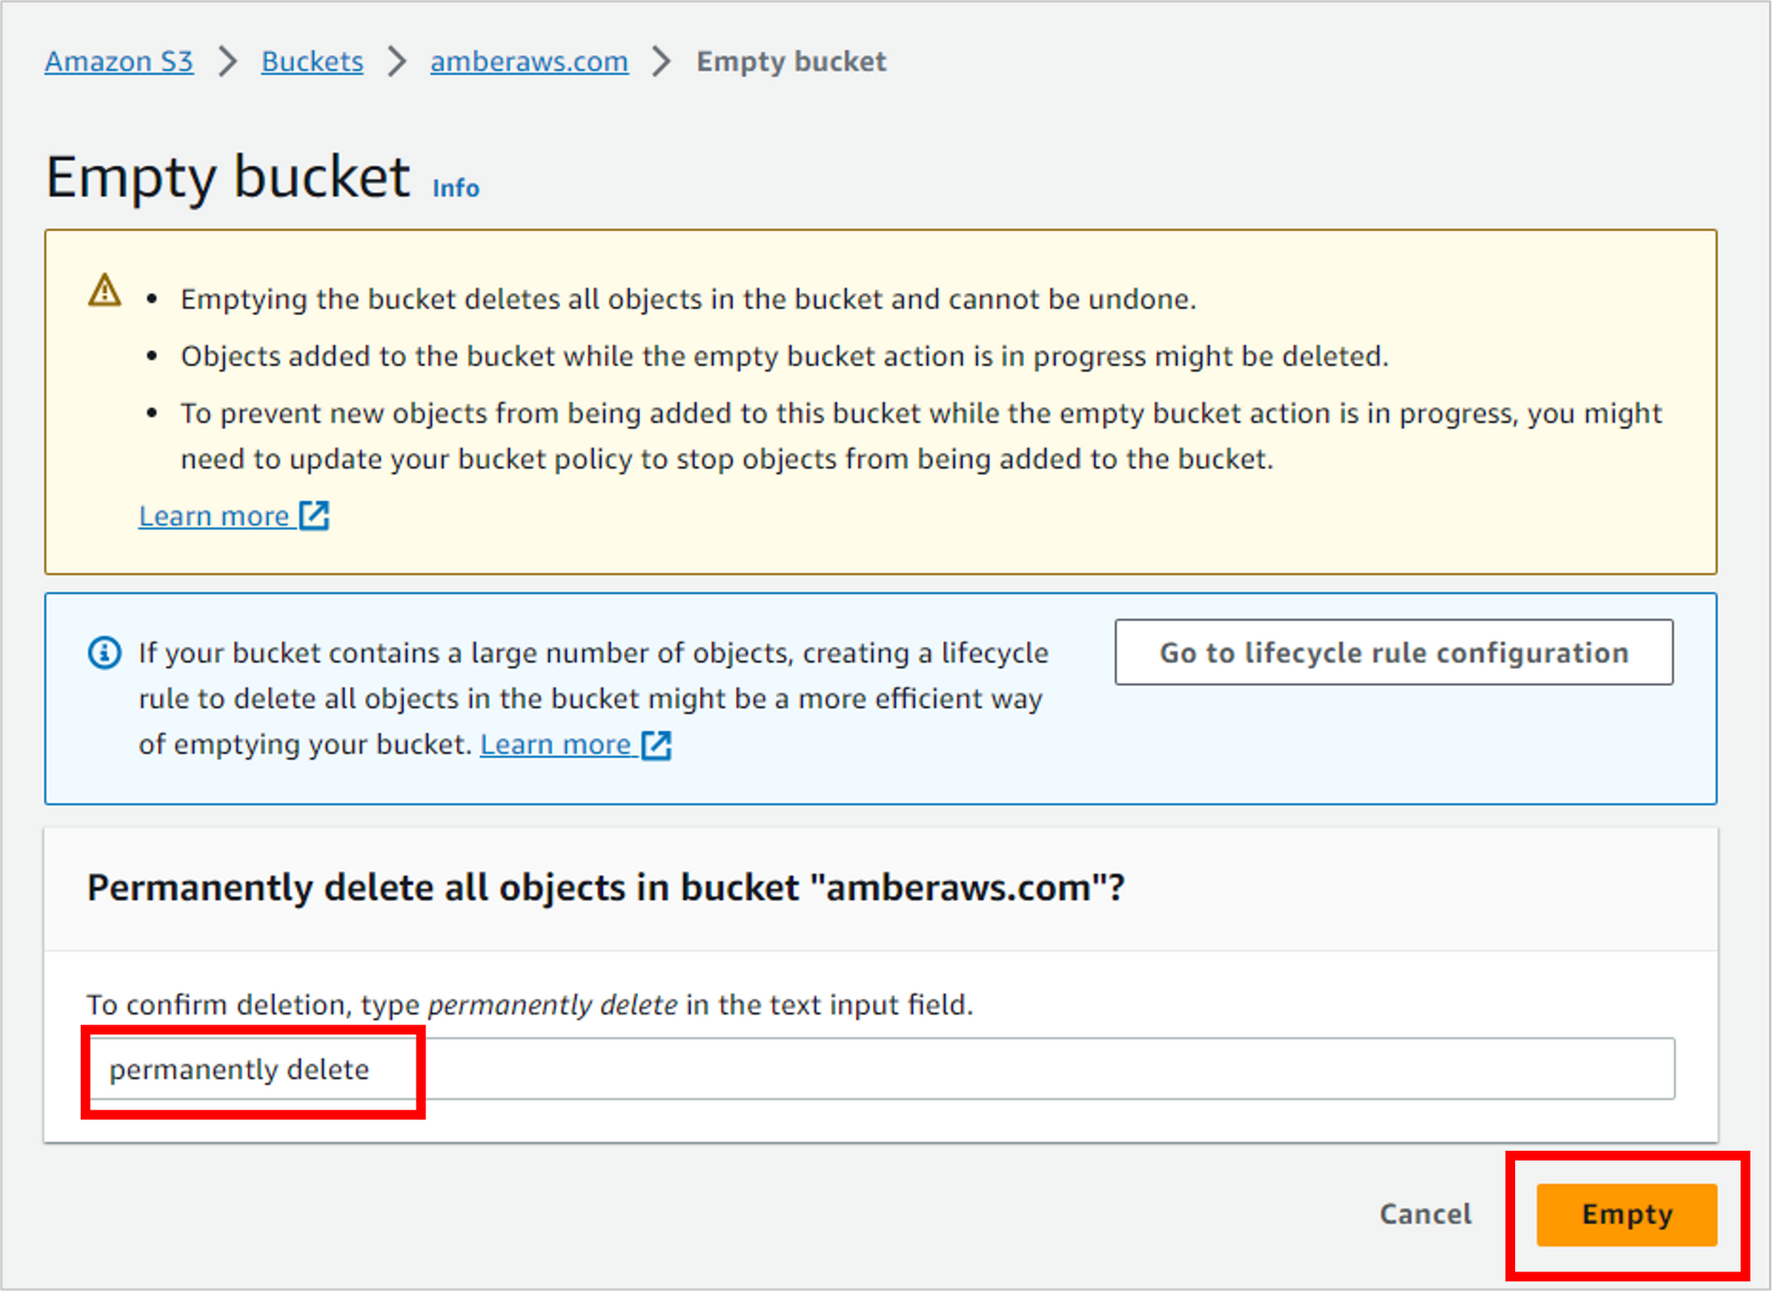Focus the permanently delete confirmation text field
Screen dimensions: 1772x1291
point(882,1069)
